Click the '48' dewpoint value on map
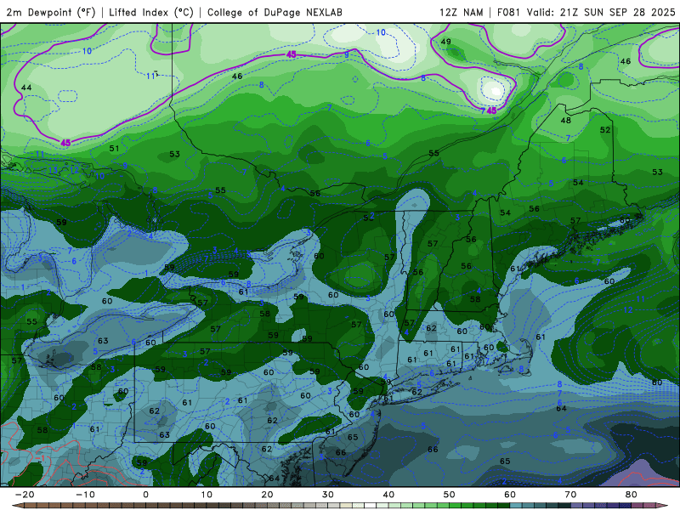 [x=565, y=120]
